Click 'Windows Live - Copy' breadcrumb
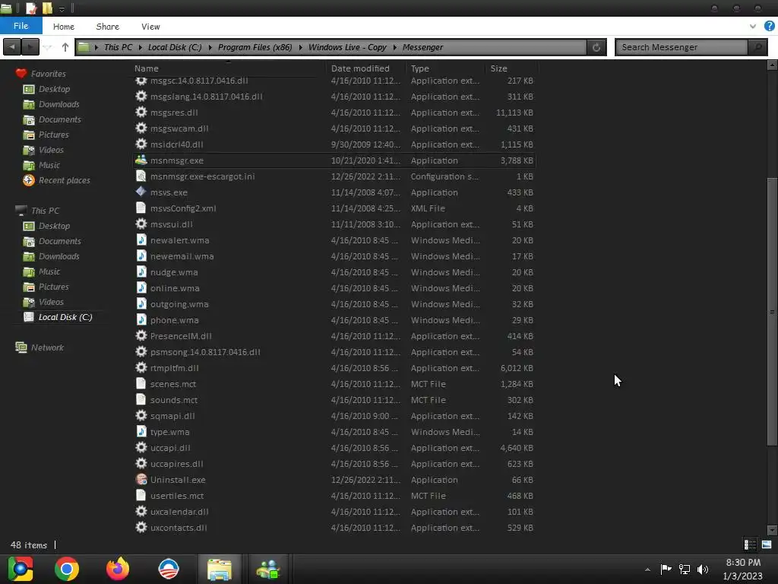The image size is (778, 584). coord(347,47)
